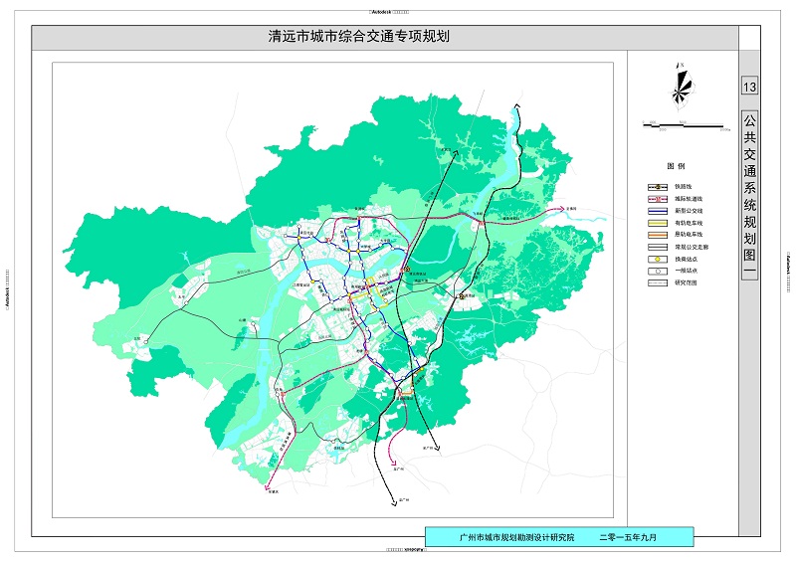Click the 图例 legend heading
The height and width of the screenshot is (562, 796).
point(676,166)
